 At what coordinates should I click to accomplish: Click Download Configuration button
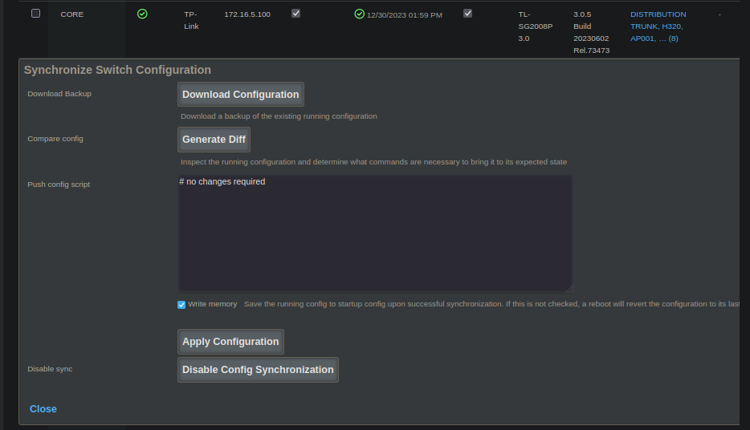pyautogui.click(x=241, y=95)
